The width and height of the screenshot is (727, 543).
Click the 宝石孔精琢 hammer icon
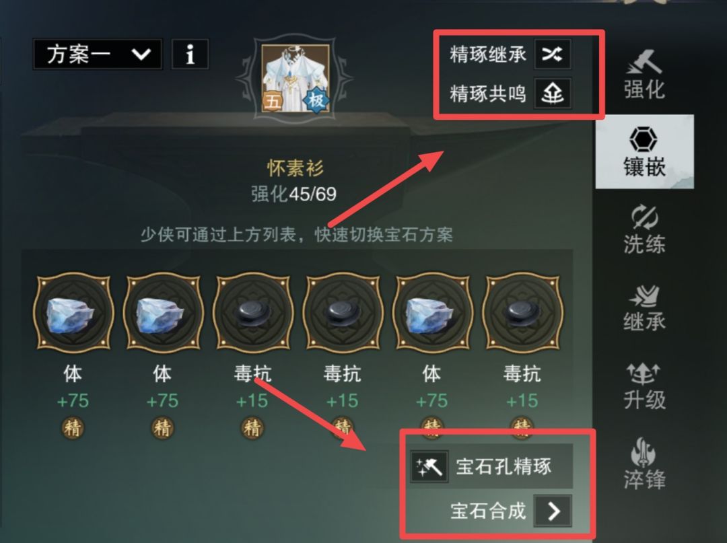click(429, 466)
